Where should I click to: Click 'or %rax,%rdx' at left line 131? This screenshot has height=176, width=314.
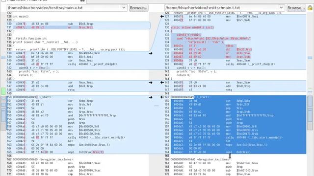(80, 27)
